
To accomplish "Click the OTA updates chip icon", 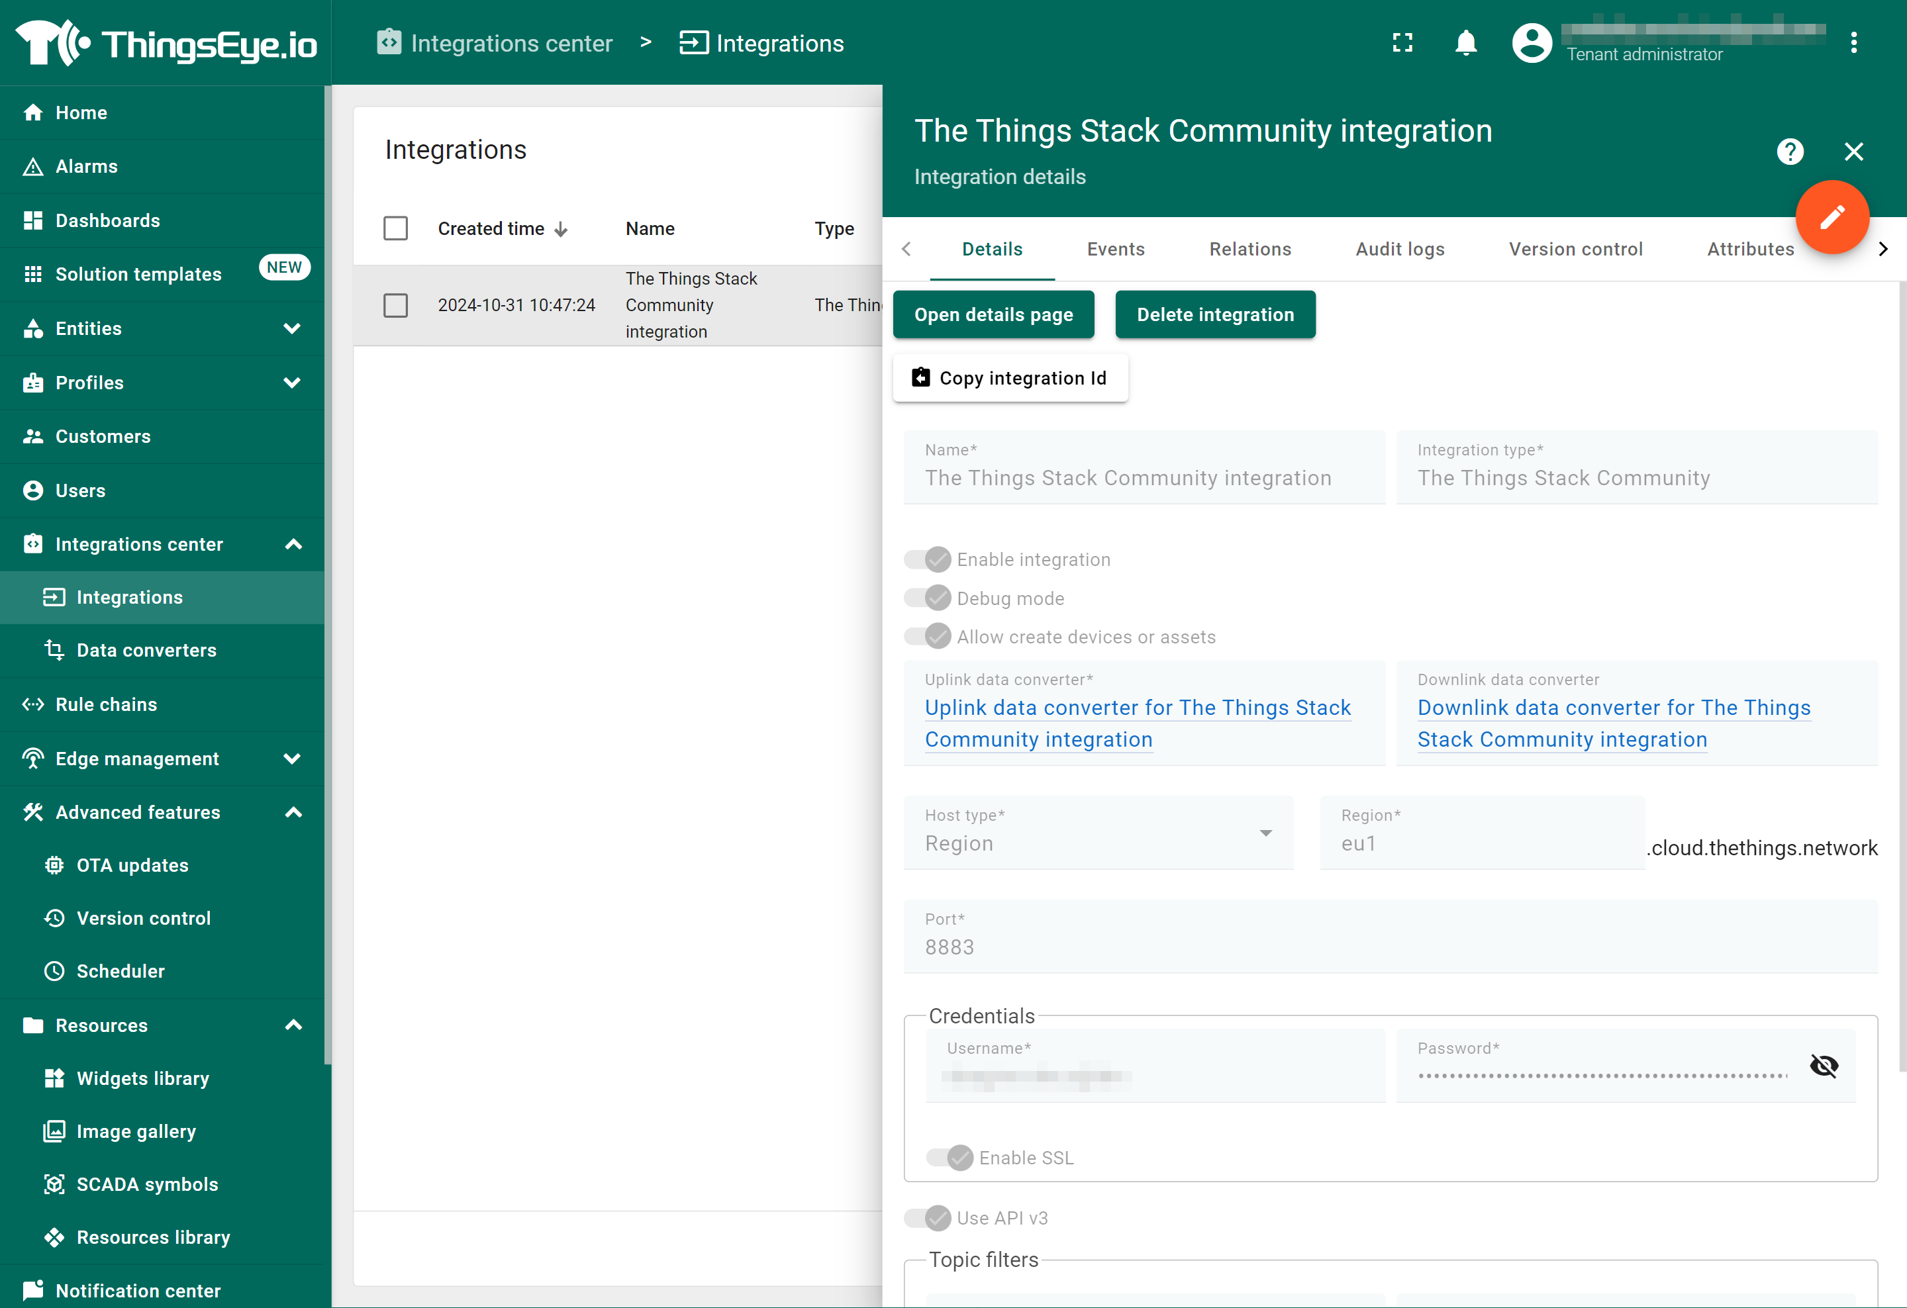I will (x=54, y=865).
